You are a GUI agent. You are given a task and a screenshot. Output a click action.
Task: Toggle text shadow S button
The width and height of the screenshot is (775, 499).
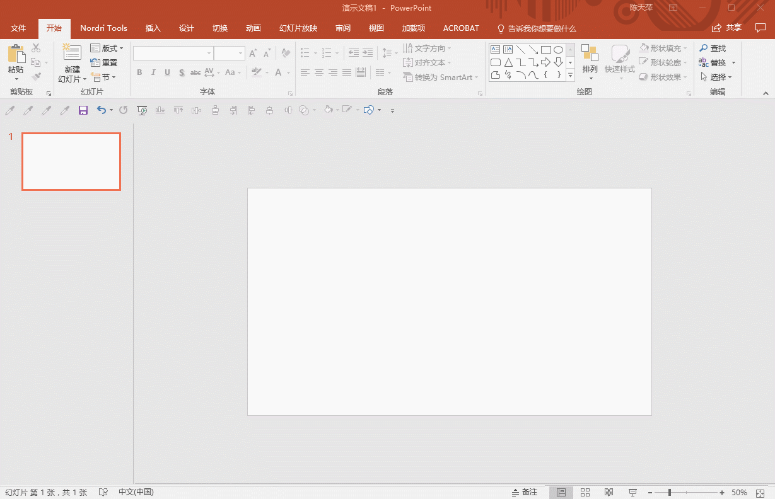click(182, 72)
